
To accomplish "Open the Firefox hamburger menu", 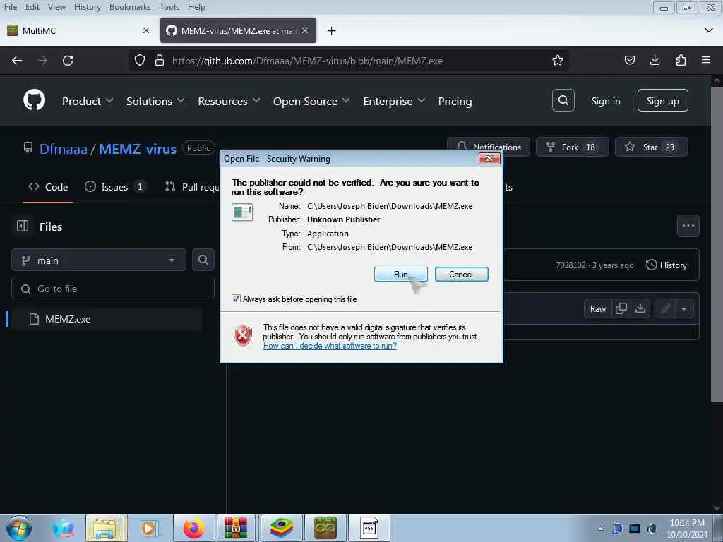I will pos(706,60).
